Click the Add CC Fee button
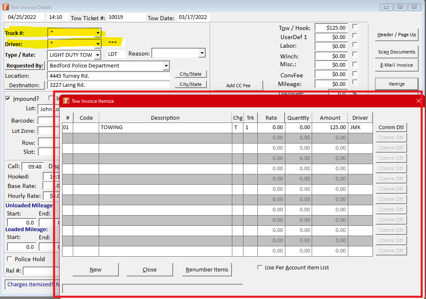 [x=238, y=86]
